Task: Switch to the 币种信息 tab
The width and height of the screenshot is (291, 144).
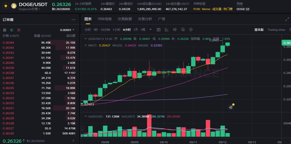Action: tap(105, 19)
